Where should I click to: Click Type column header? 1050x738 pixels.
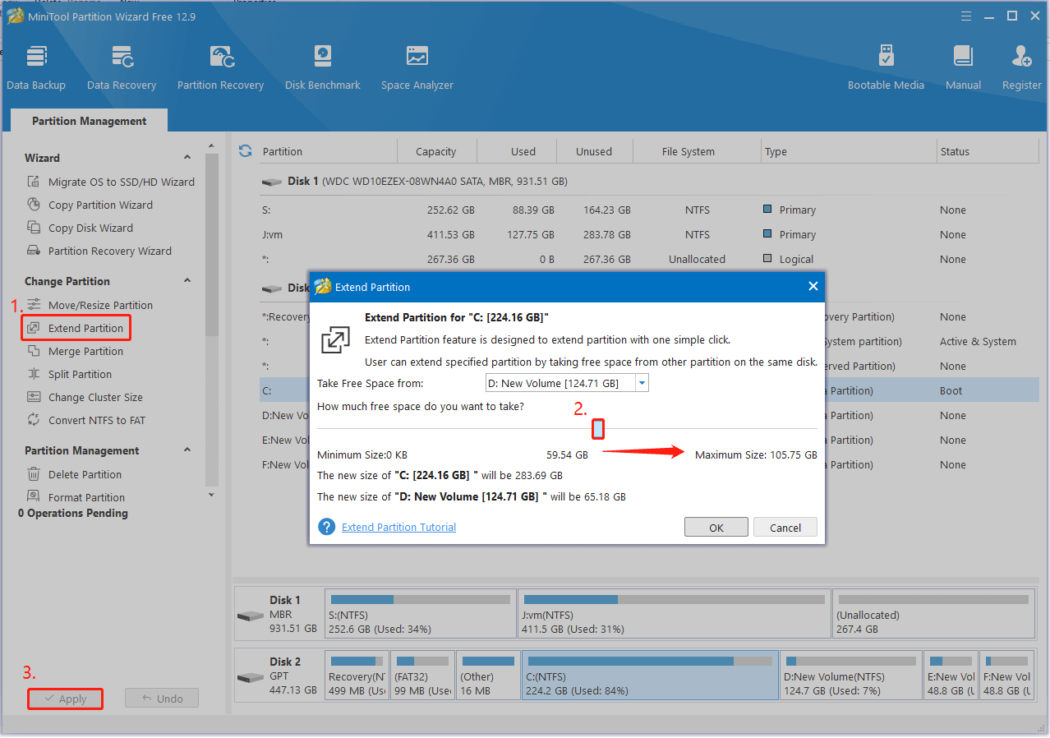776,152
